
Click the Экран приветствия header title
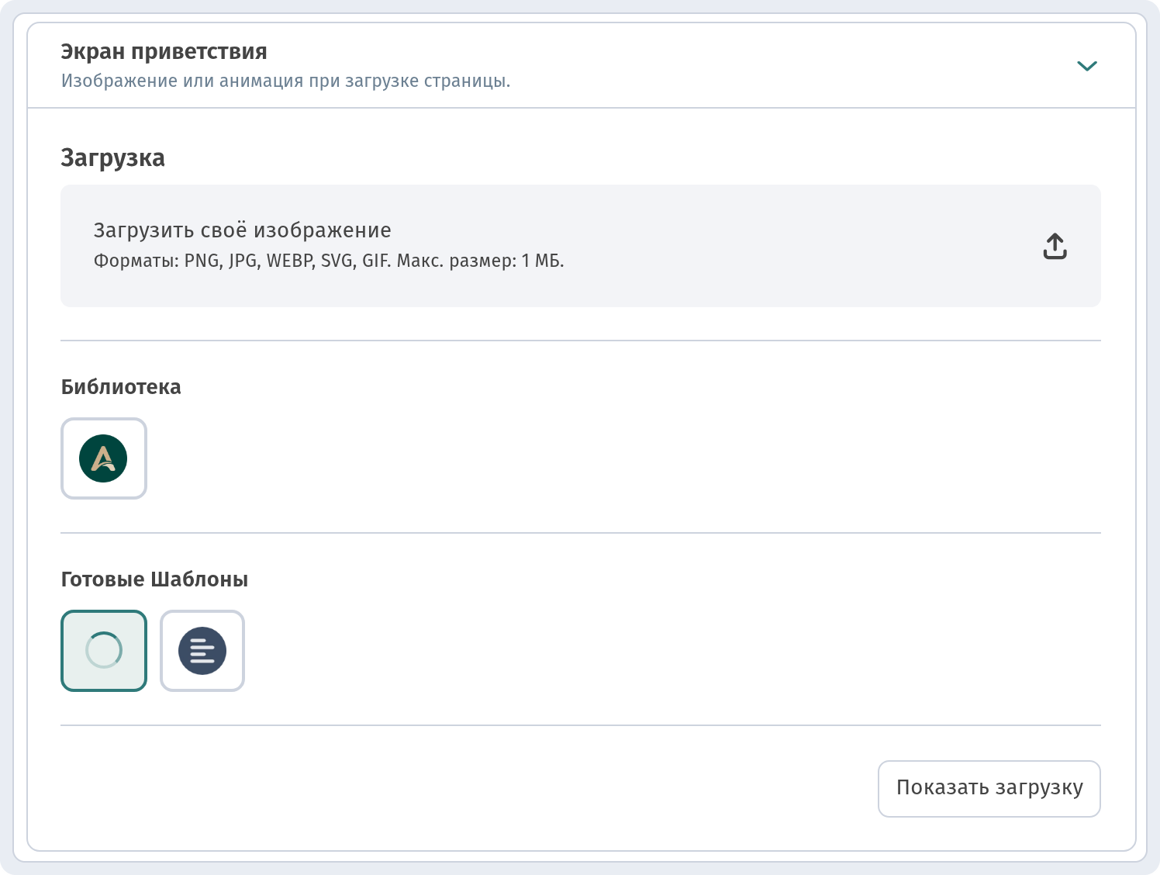[164, 52]
